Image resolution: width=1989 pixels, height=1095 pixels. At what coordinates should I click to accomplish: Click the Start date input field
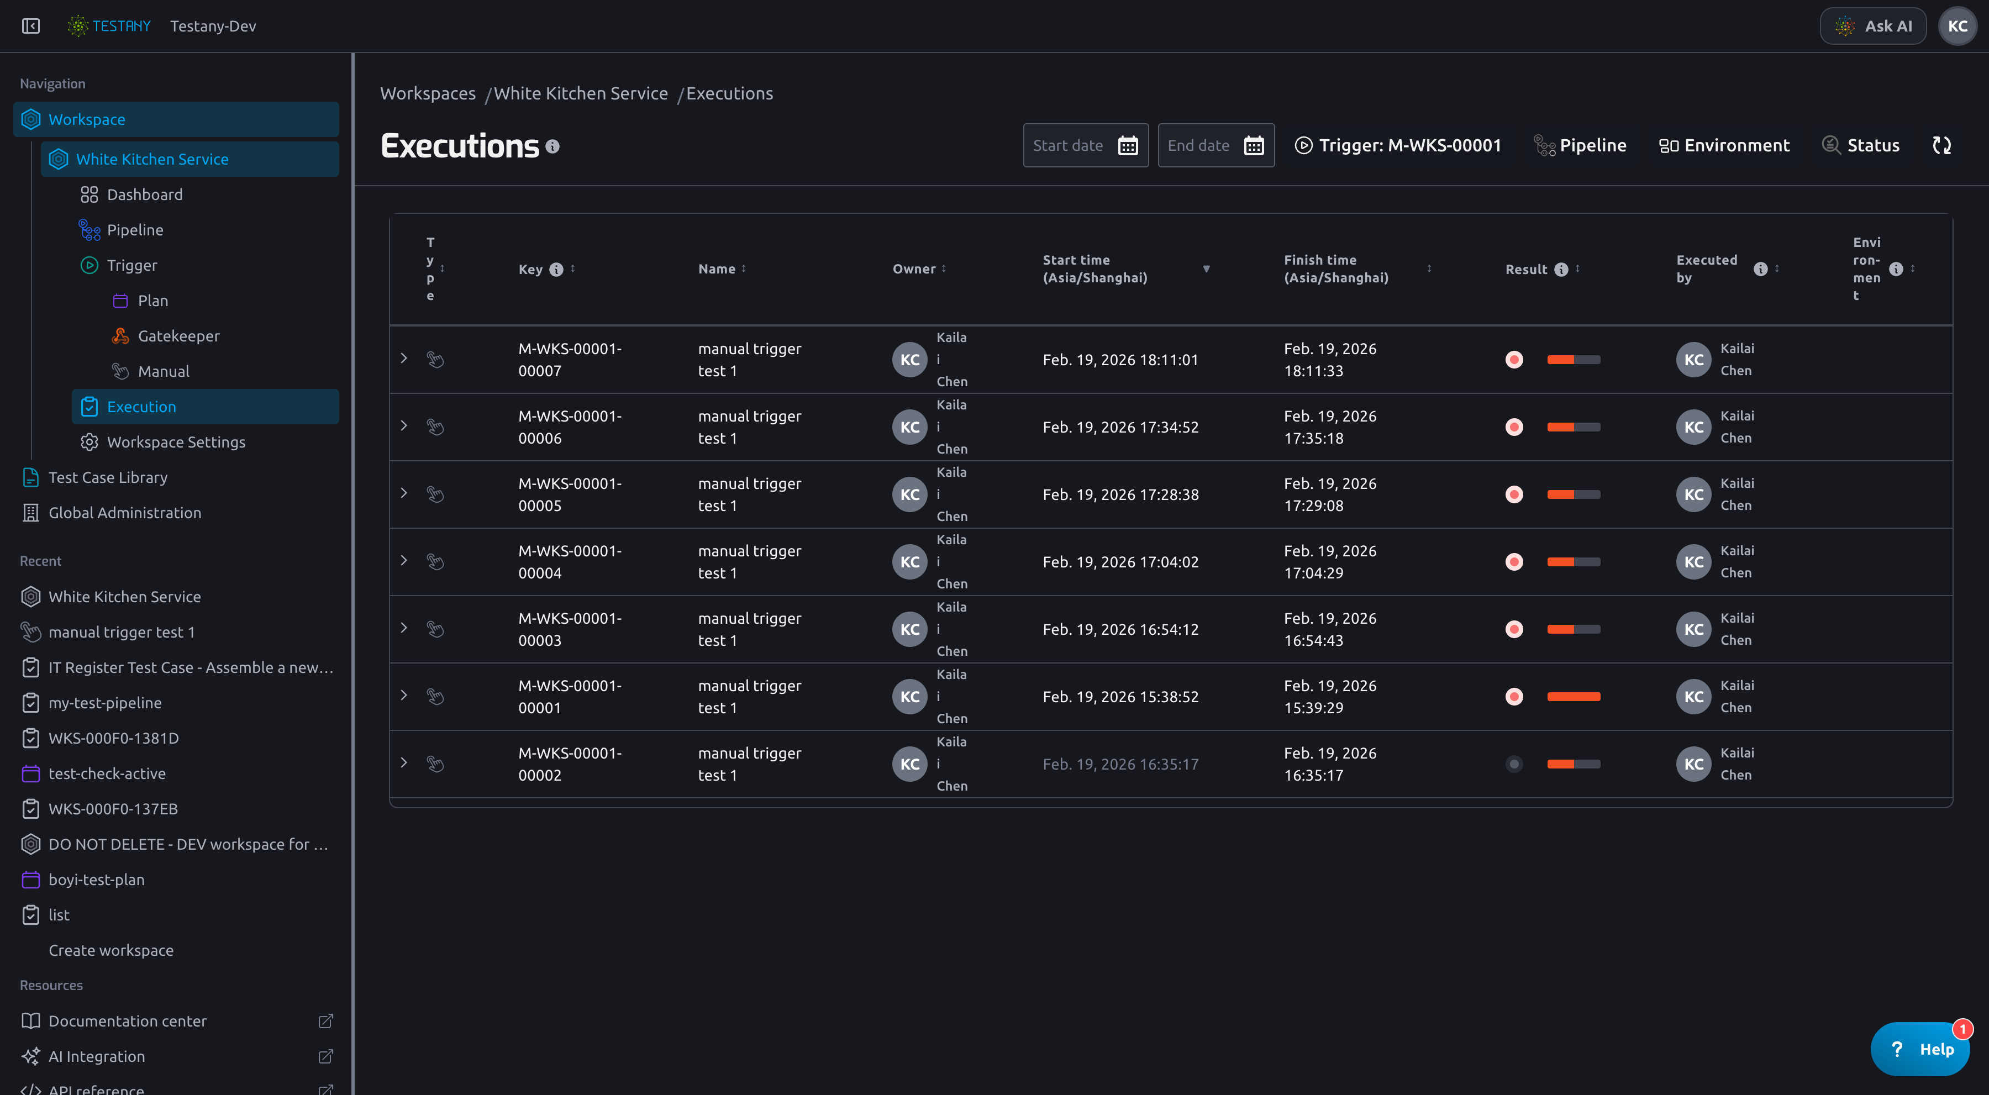coord(1086,145)
